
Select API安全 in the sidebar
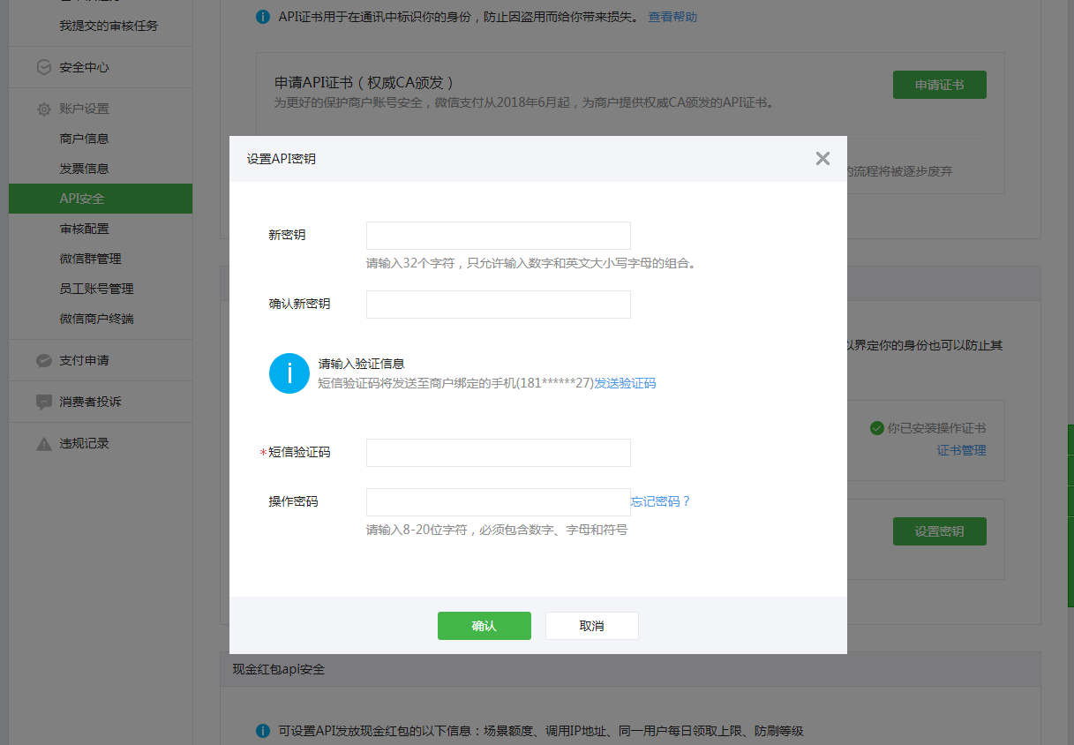(x=101, y=199)
